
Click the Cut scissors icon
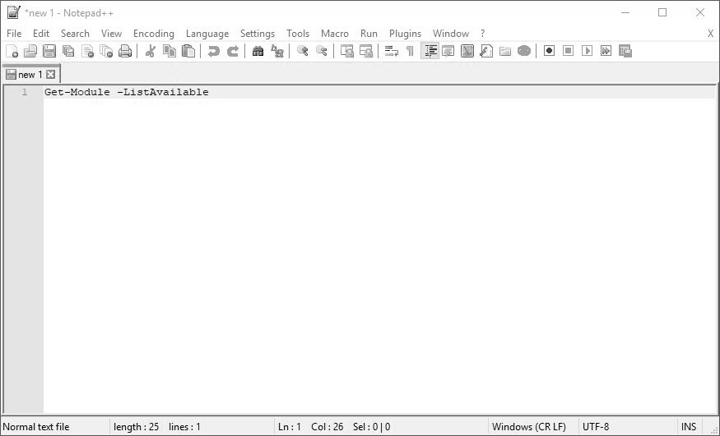click(x=150, y=51)
